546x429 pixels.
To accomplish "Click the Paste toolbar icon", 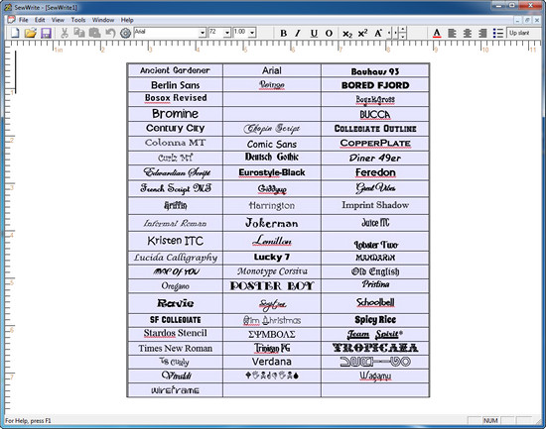I will (94, 33).
